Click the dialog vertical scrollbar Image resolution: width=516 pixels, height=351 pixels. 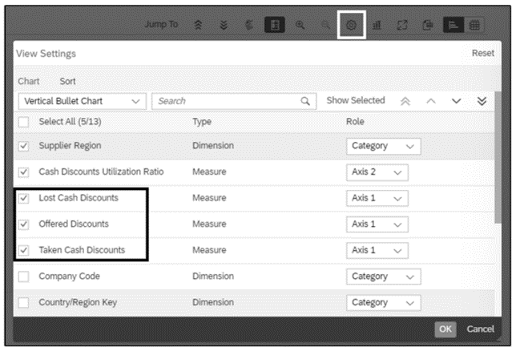coord(498,157)
